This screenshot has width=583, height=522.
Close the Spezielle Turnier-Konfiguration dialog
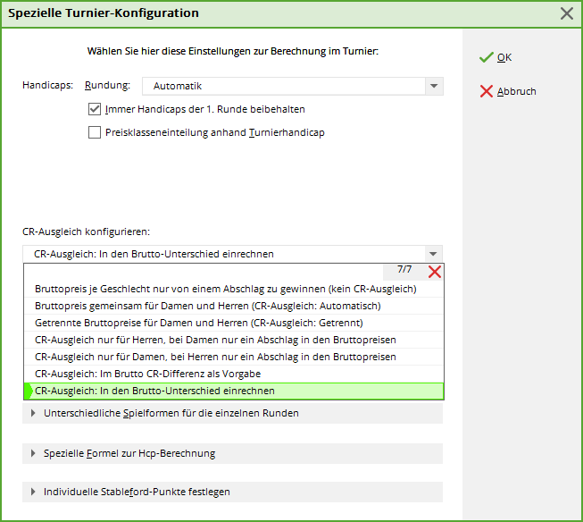(x=566, y=13)
